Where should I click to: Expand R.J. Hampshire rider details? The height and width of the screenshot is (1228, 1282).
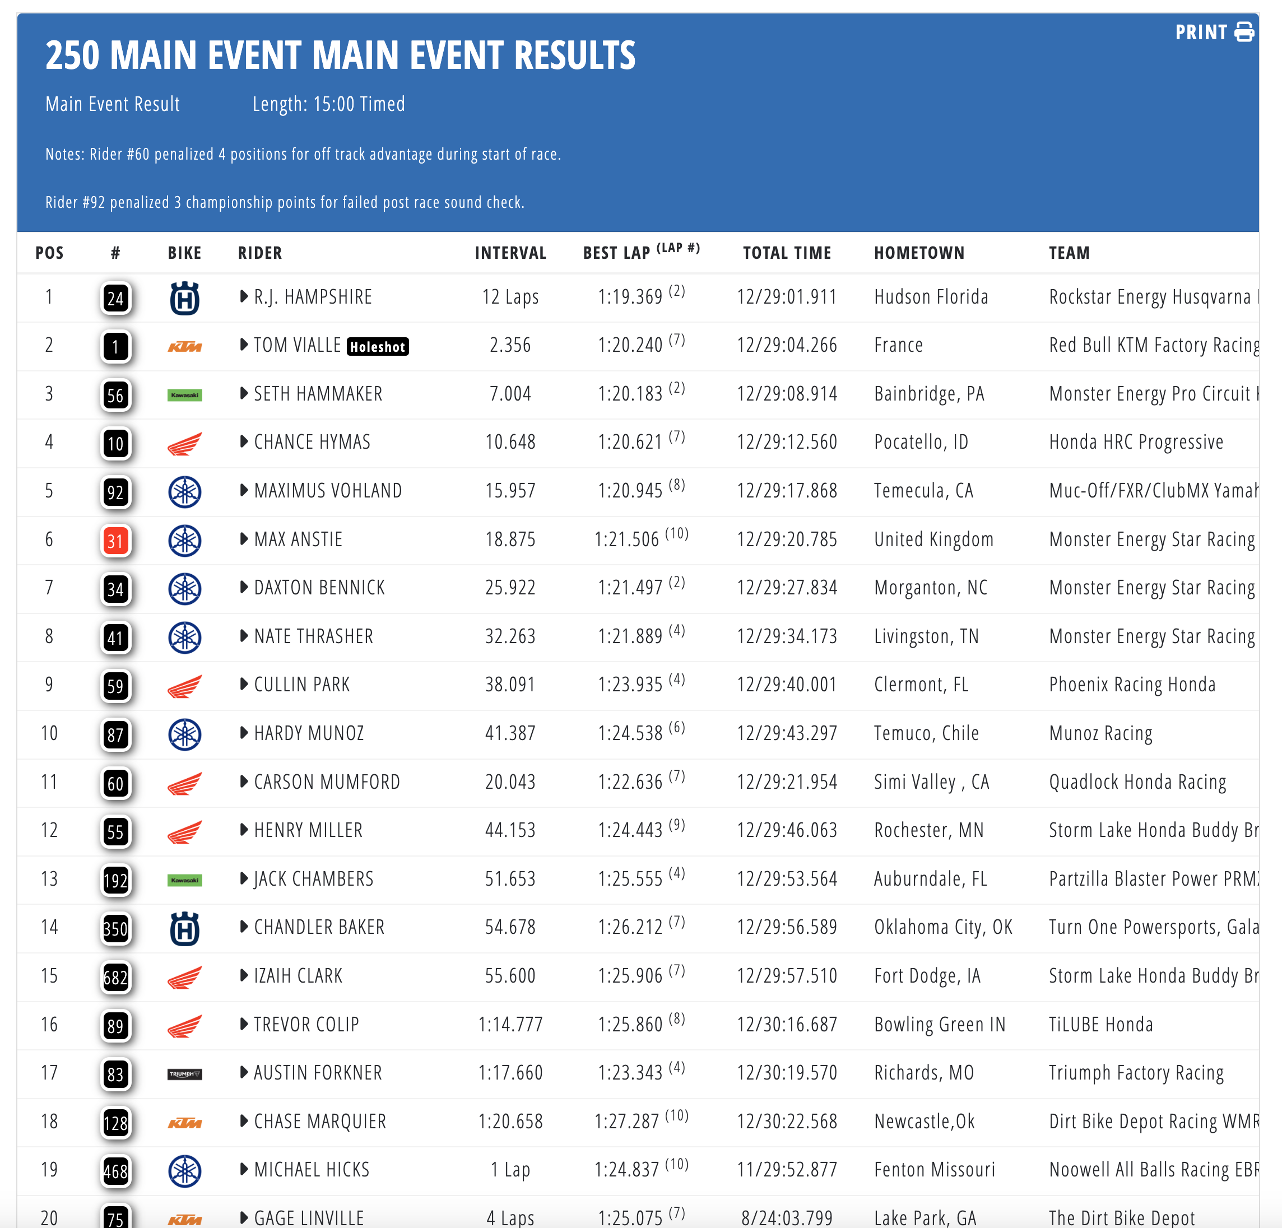coord(244,296)
